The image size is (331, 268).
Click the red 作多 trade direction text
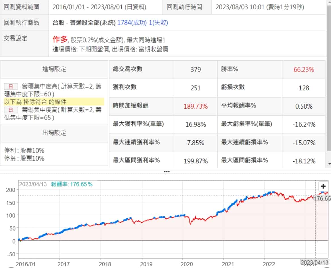[x=60, y=39]
